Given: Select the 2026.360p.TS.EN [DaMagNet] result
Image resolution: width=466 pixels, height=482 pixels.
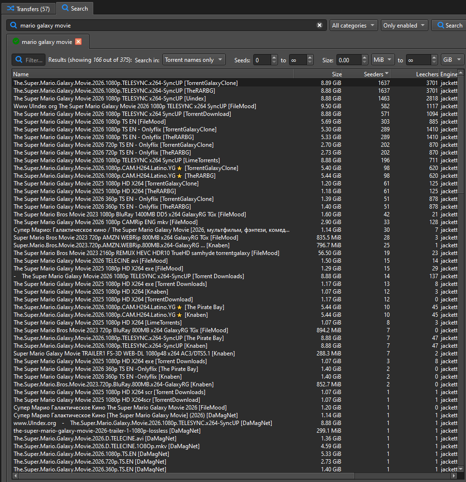Looking at the screenshot, I should pyautogui.click(x=235, y=469).
